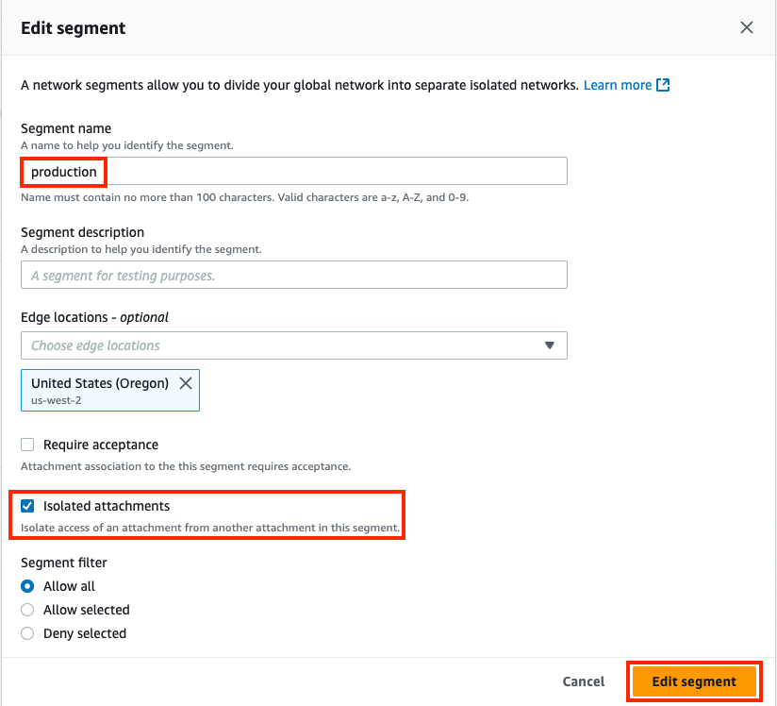Confirm with the orange Edit segment button
The width and height of the screenshot is (777, 706).
click(x=694, y=681)
